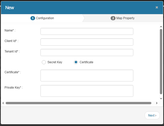This screenshot has height=126, width=164.
Task: Click inside the Private Key text area
Action: [87, 91]
